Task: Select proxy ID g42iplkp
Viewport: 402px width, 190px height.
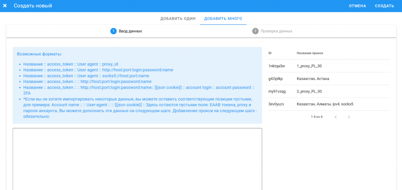Action: click(x=276, y=79)
